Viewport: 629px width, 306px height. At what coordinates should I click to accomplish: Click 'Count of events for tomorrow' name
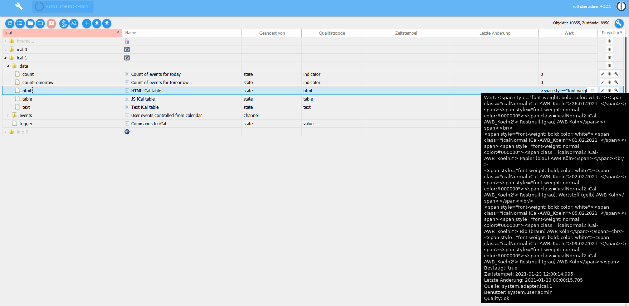[x=160, y=83]
